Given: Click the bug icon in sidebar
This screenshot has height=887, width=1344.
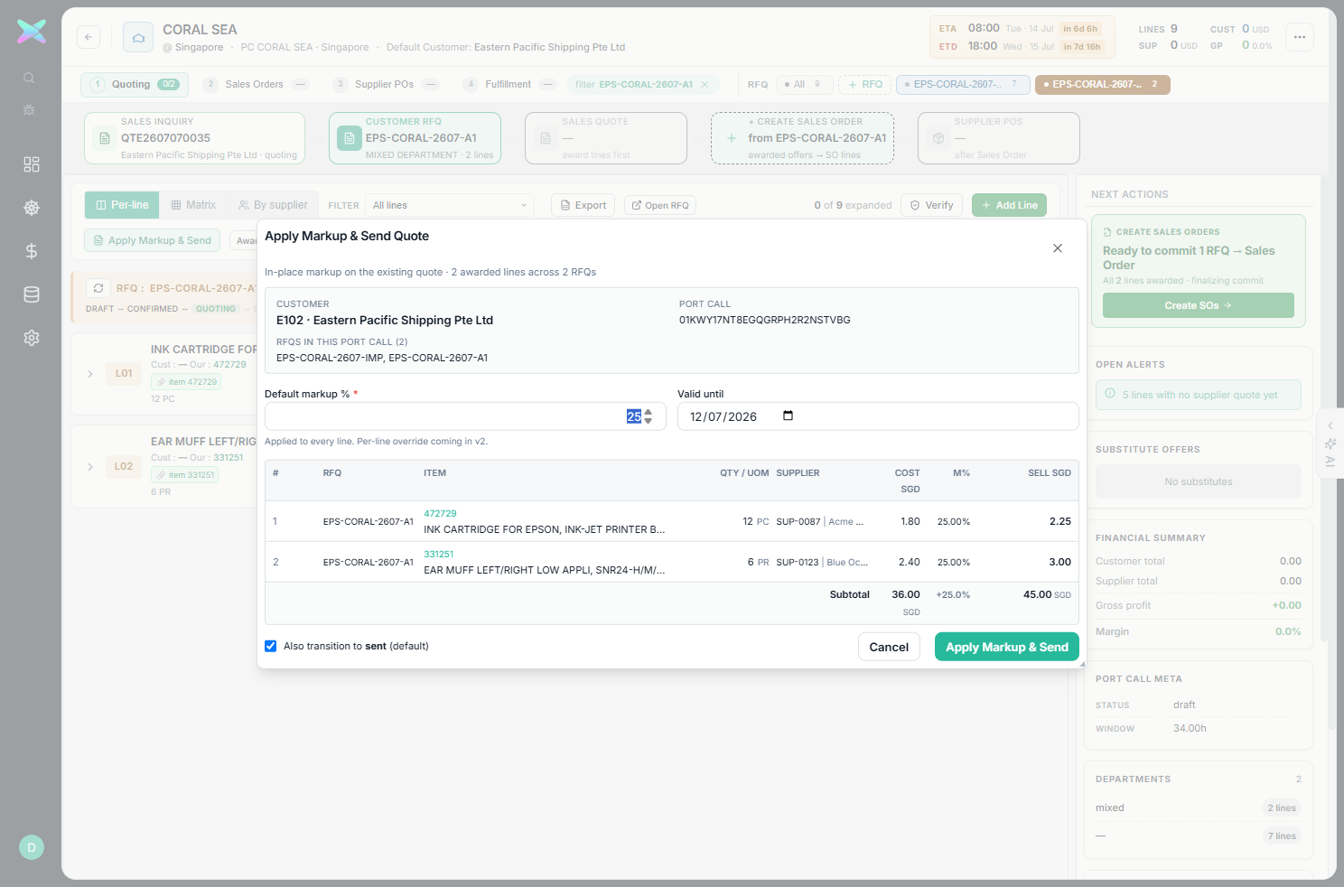Looking at the screenshot, I should coord(29,110).
